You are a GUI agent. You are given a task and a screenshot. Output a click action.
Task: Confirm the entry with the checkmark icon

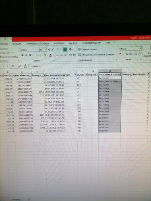pos(19,66)
